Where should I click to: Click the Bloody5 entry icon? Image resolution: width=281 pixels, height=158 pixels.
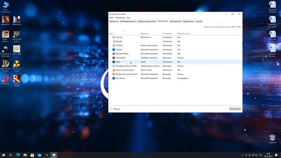tap(114, 41)
